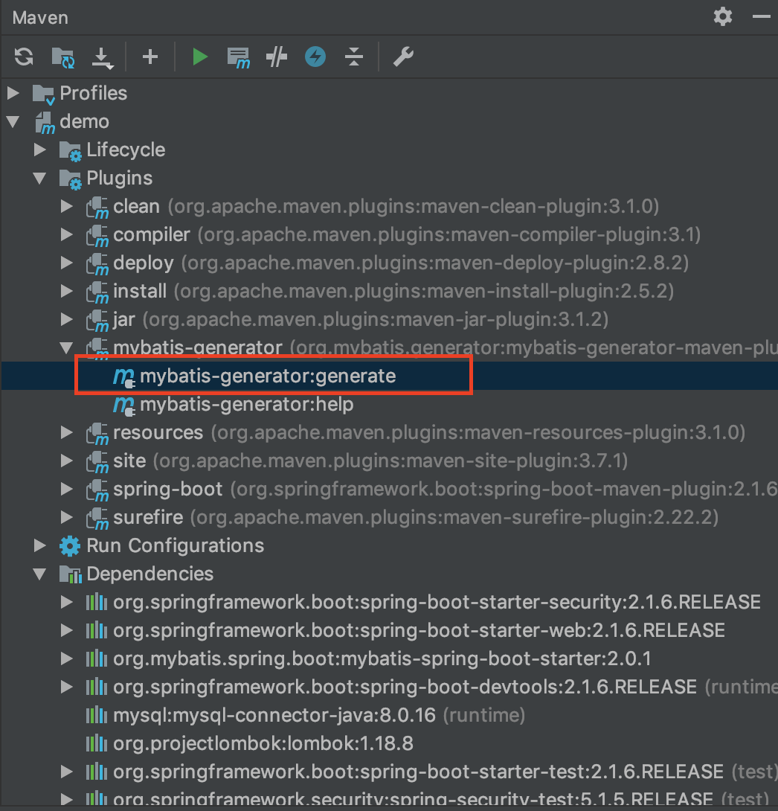Expand spring-boot-starter-security dependency
Image resolution: width=778 pixels, height=811 pixels.
(67, 602)
